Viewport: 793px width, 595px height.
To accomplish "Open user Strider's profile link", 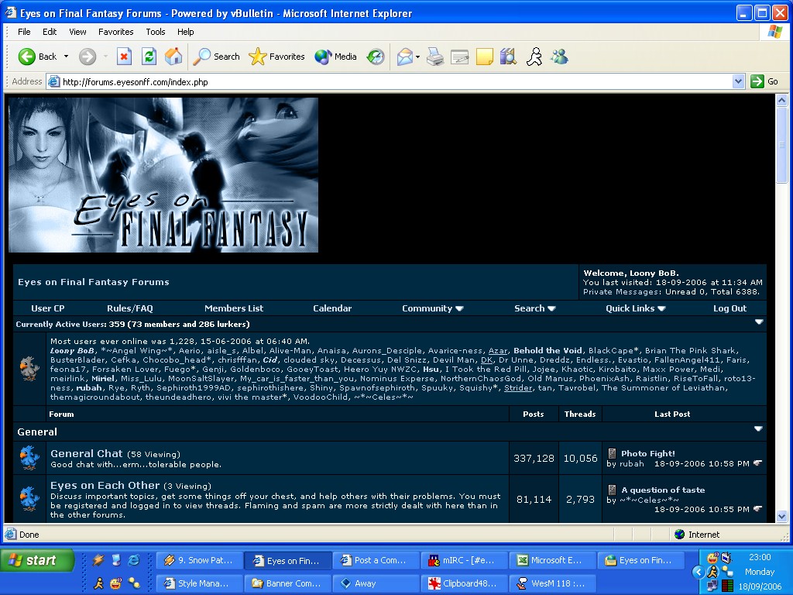I will 518,387.
